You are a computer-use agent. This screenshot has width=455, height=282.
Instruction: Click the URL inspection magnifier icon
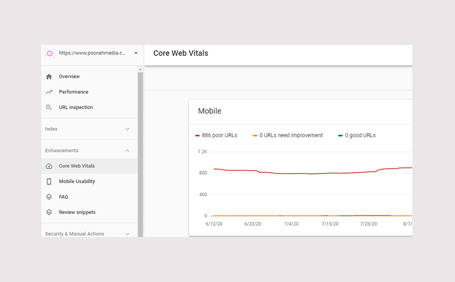[x=49, y=107]
